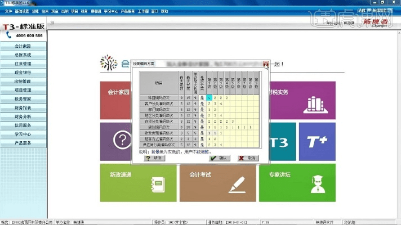The width and height of the screenshot is (401, 225).
Task: Open the 出纳 menu
Action: (65, 11)
